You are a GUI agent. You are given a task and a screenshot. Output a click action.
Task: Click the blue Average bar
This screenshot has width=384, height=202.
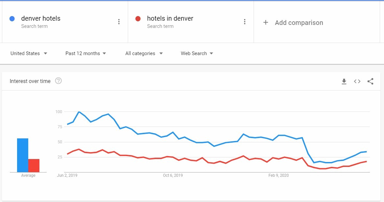pyautogui.click(x=23, y=155)
